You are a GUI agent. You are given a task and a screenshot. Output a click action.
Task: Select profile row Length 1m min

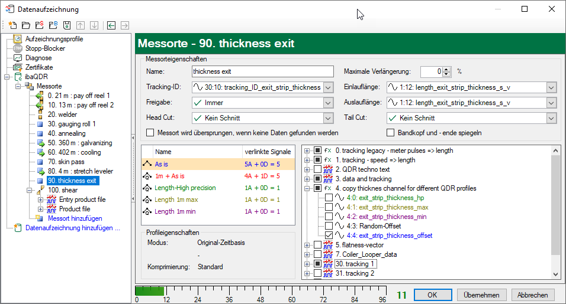(218, 211)
